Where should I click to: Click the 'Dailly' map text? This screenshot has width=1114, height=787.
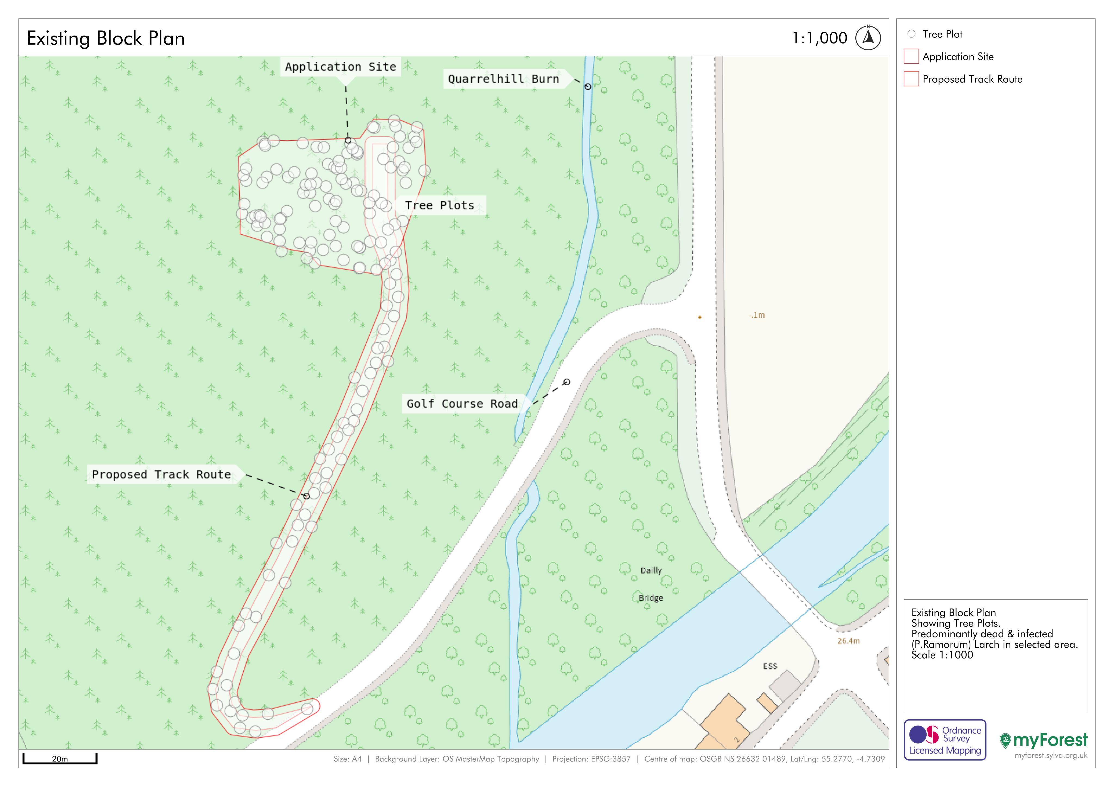[651, 570]
